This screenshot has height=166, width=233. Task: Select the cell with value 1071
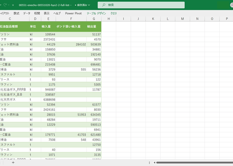coord(48,155)
